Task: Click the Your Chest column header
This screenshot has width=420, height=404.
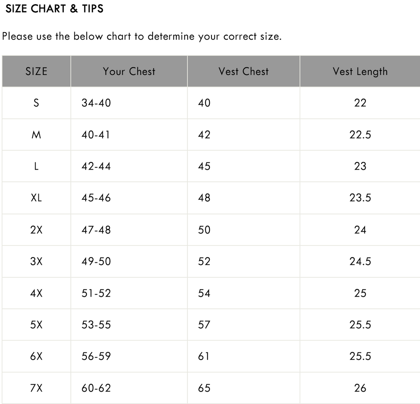Action: click(x=129, y=71)
